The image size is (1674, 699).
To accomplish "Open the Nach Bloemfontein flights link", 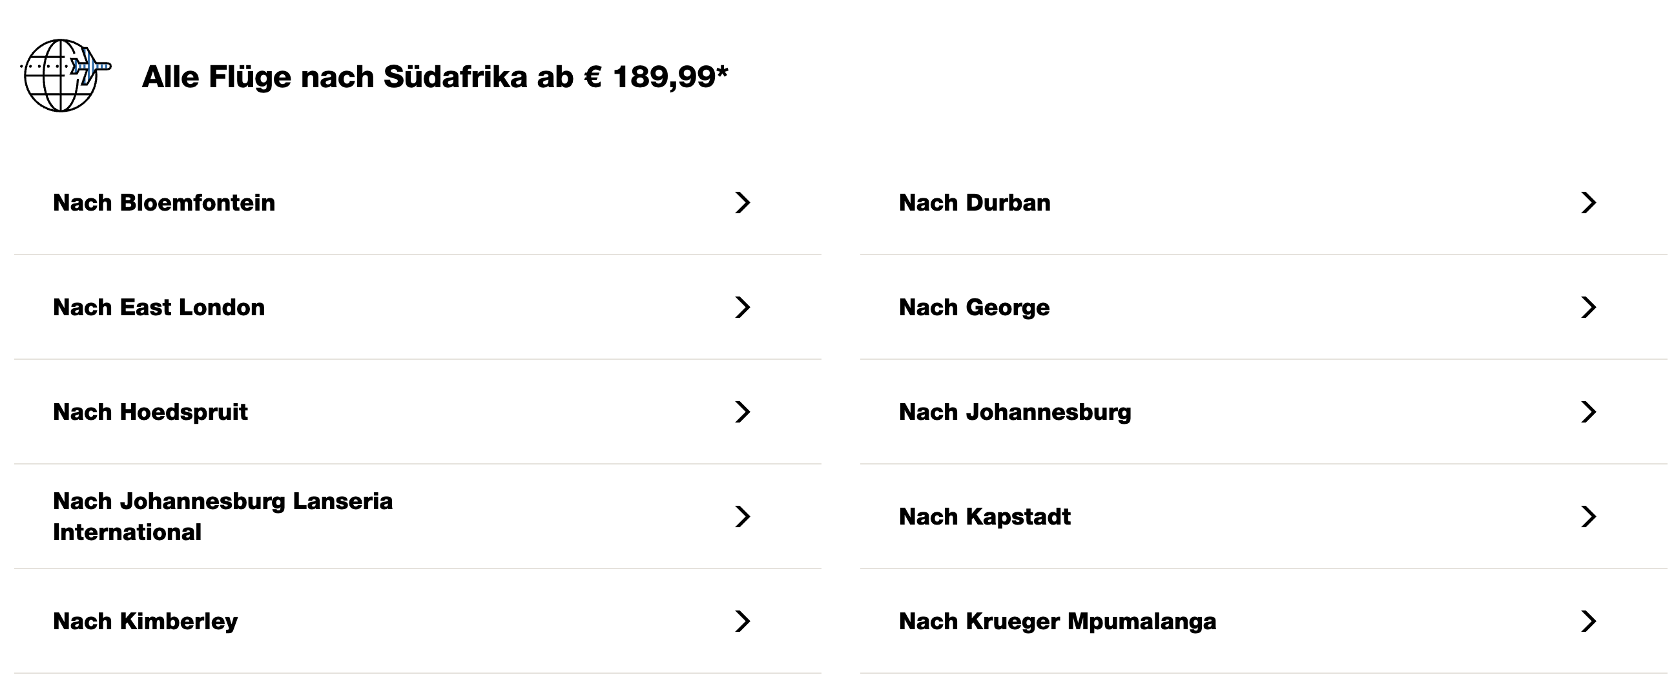I will tap(164, 203).
